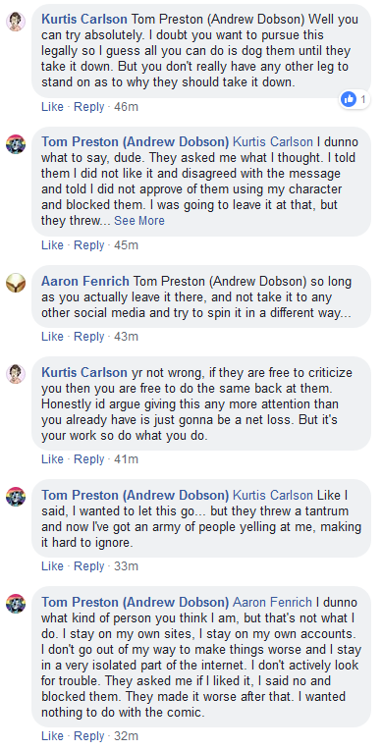This screenshot has height=750, width=382.
Task: Open the 33m timestamp permalink
Action: pos(126,566)
